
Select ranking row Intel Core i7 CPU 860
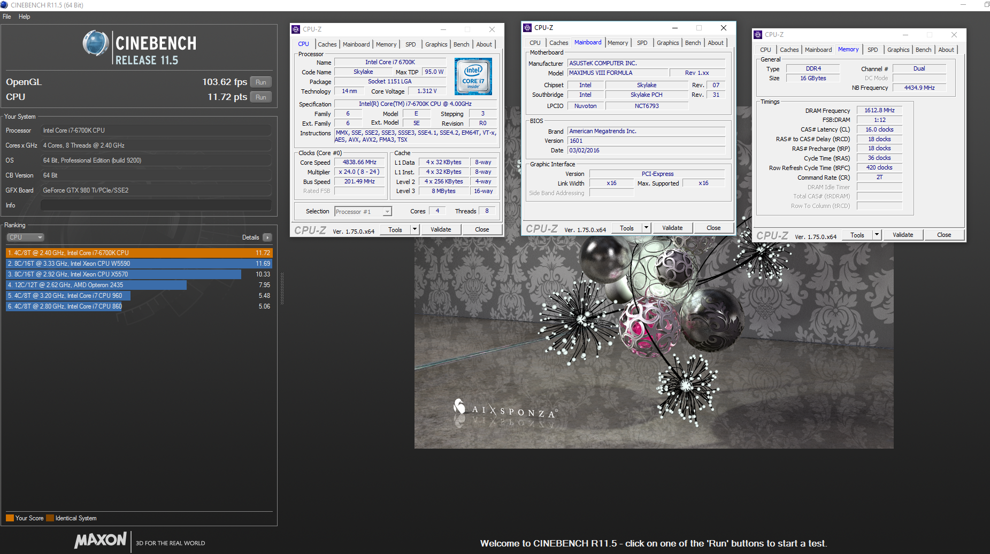tap(139, 306)
